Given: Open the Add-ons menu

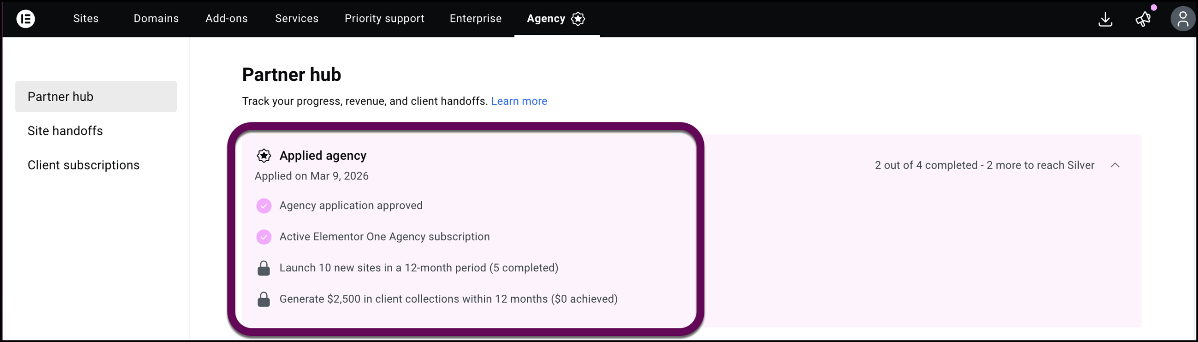Looking at the screenshot, I should (x=226, y=19).
